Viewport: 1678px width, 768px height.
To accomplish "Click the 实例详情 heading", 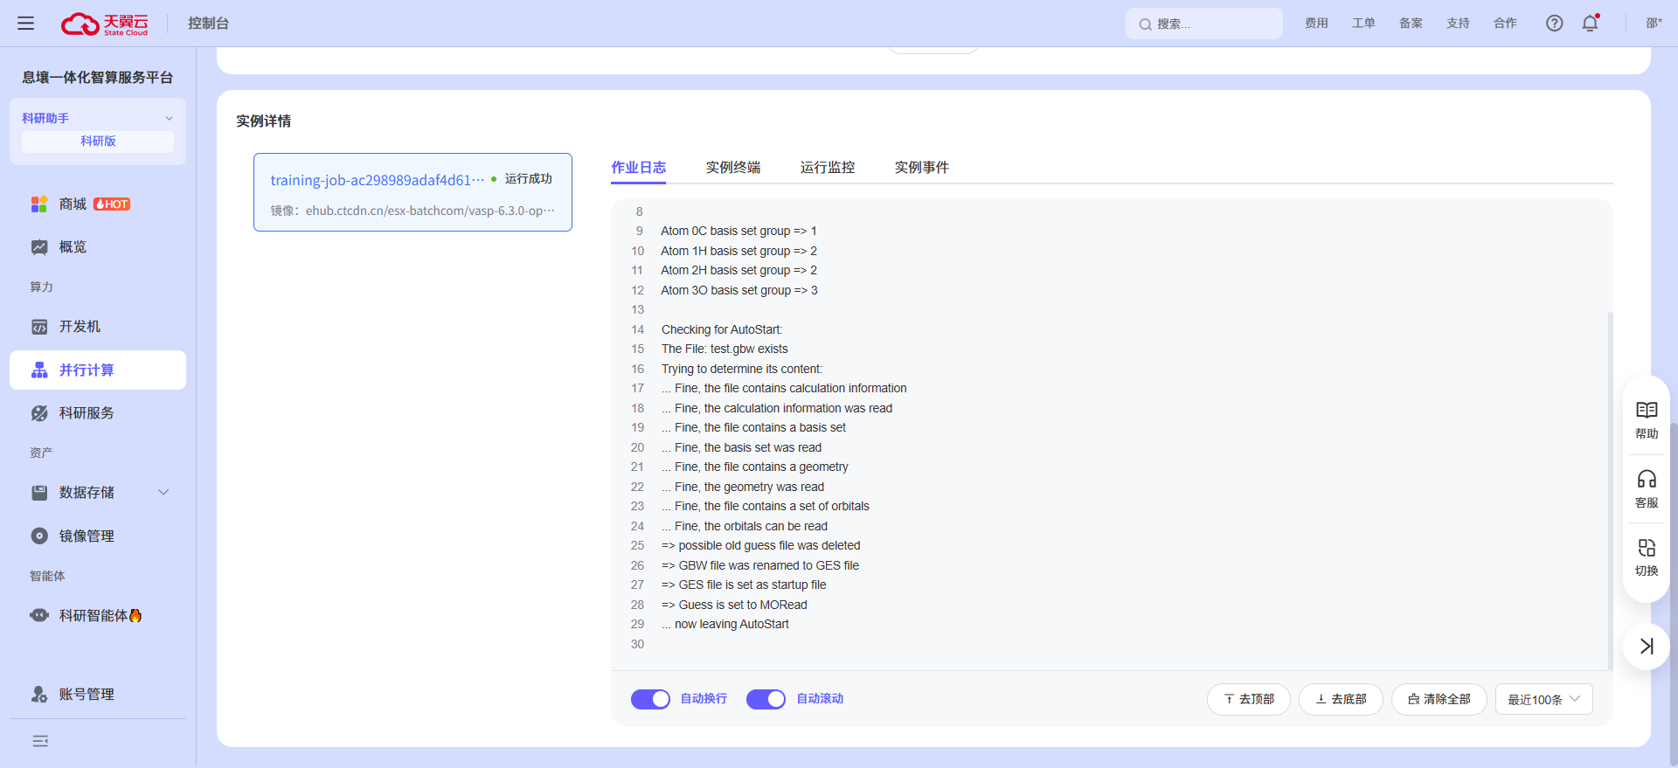I will point(264,121).
